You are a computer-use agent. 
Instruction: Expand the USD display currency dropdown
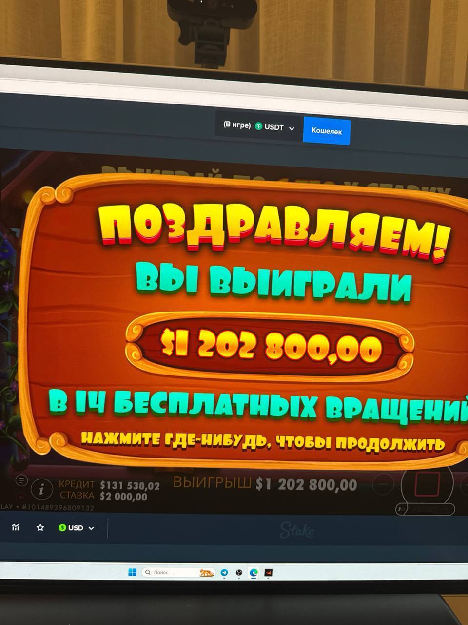[x=76, y=528]
